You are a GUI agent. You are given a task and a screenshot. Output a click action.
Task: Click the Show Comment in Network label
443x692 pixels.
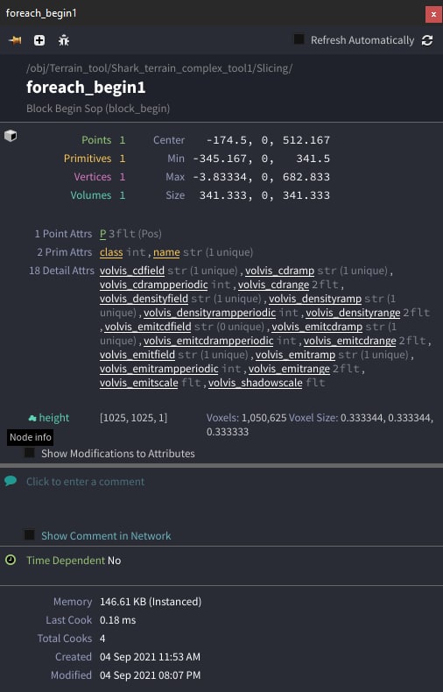click(x=106, y=536)
